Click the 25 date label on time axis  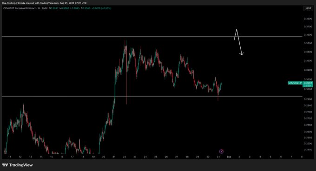(156, 157)
